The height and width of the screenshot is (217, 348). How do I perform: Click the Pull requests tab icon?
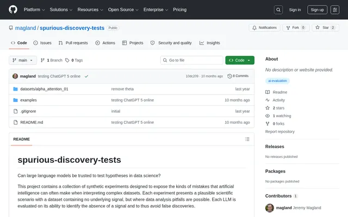(x=60, y=43)
